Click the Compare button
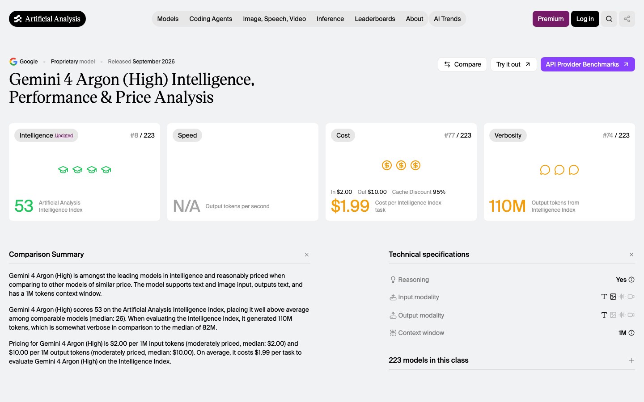This screenshot has width=644, height=402. tap(462, 64)
